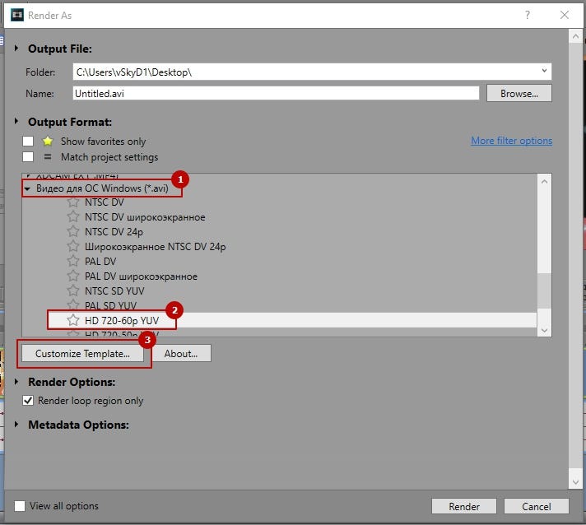Star the NTSC DV широкоэкранное template
The height and width of the screenshot is (525, 586).
tap(73, 216)
